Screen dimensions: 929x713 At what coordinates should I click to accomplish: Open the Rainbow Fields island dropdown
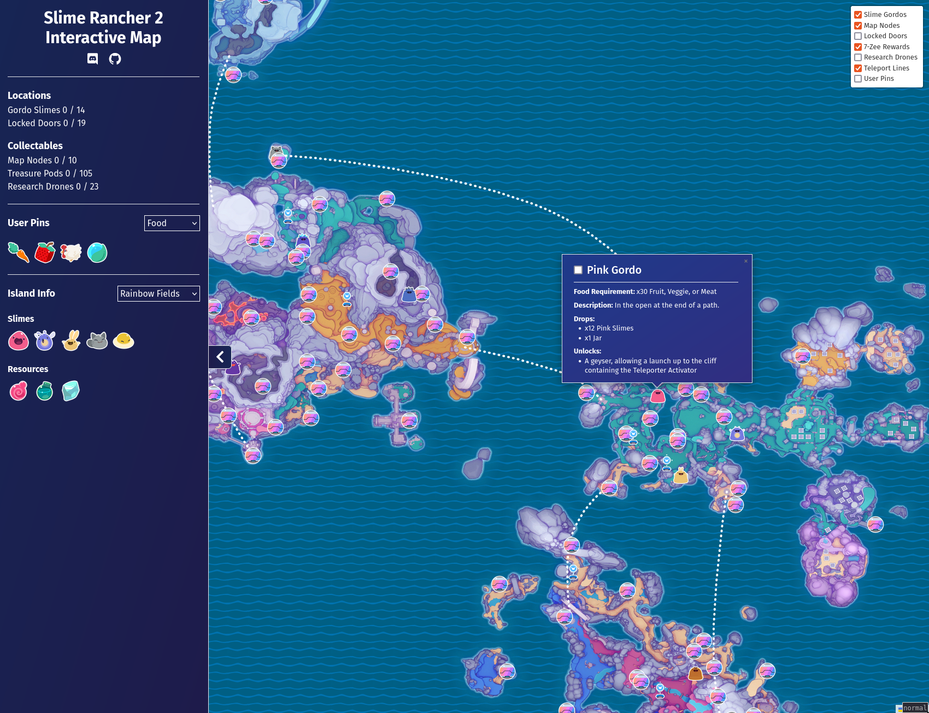[x=158, y=293]
